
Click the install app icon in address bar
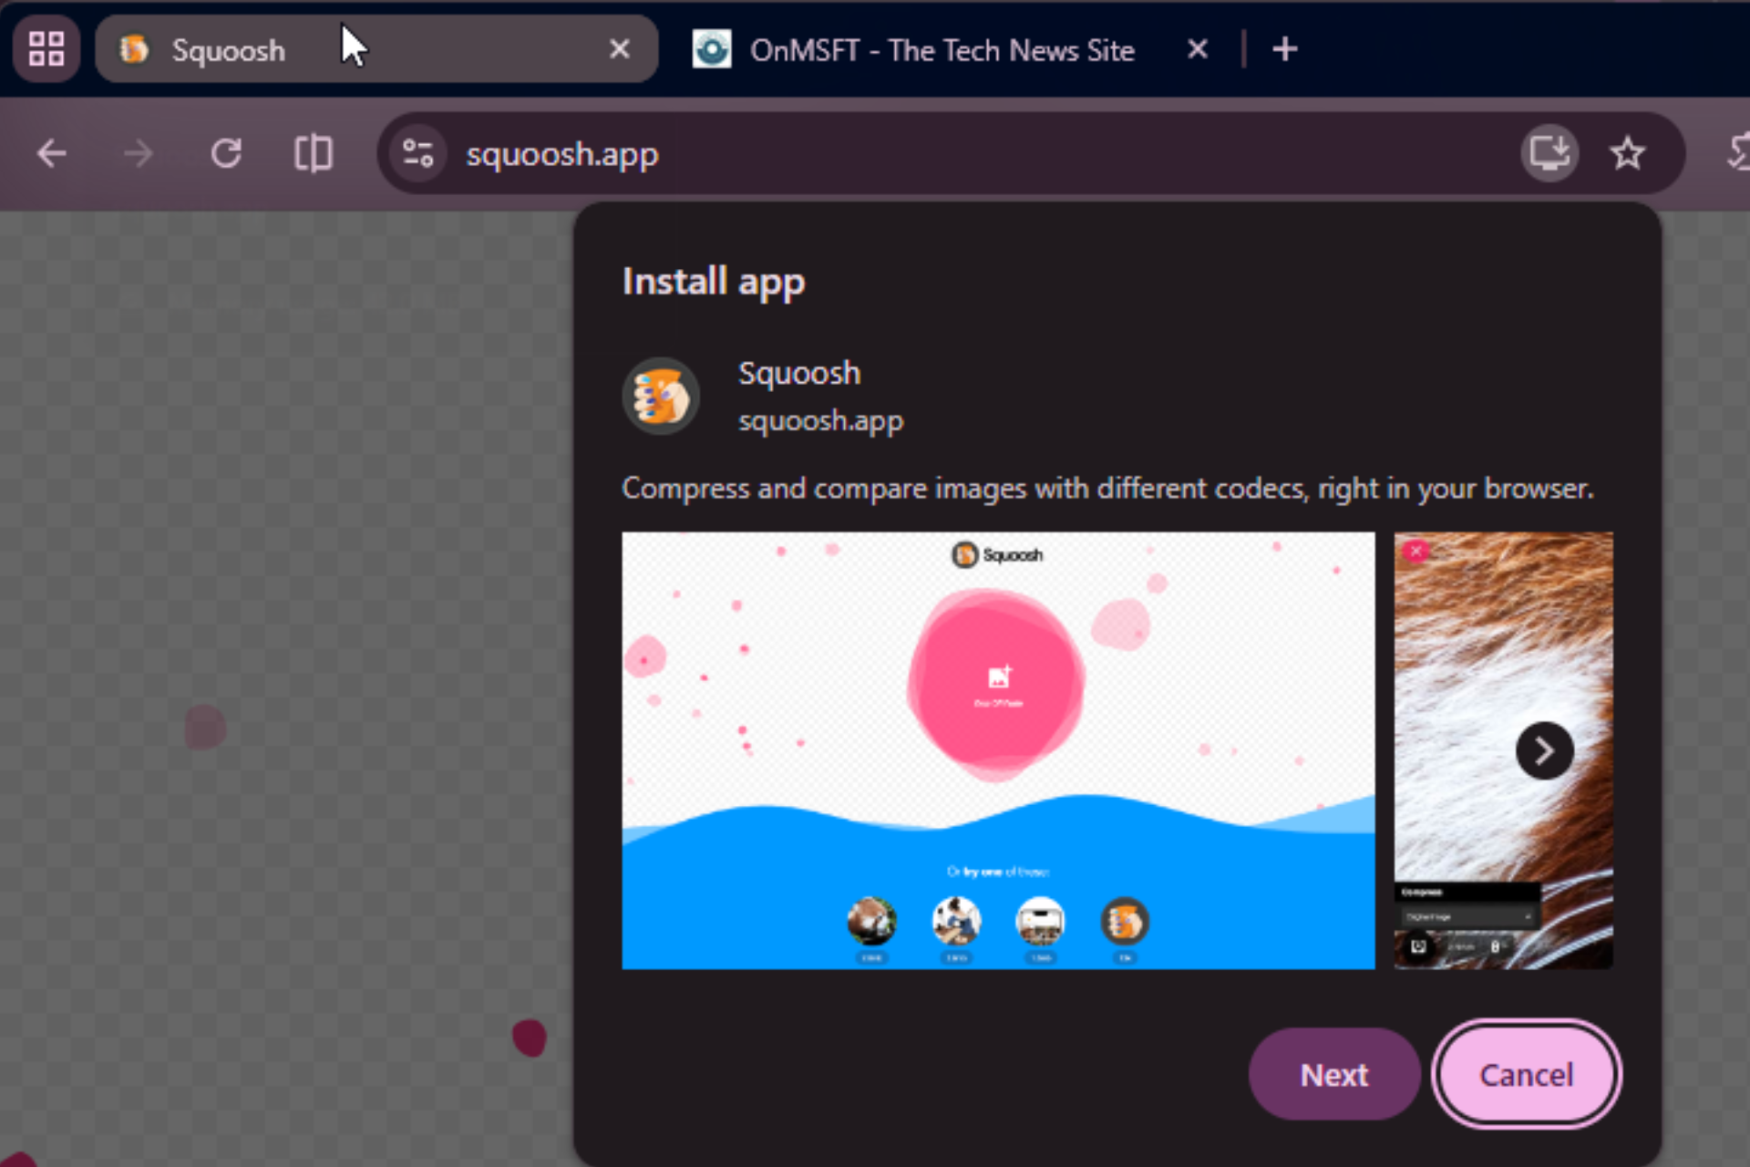(1549, 153)
